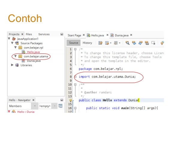Click the Back navigation toolbar icon
Viewport: 191px width, 144px height.
pyautogui.click(x=107, y=43)
